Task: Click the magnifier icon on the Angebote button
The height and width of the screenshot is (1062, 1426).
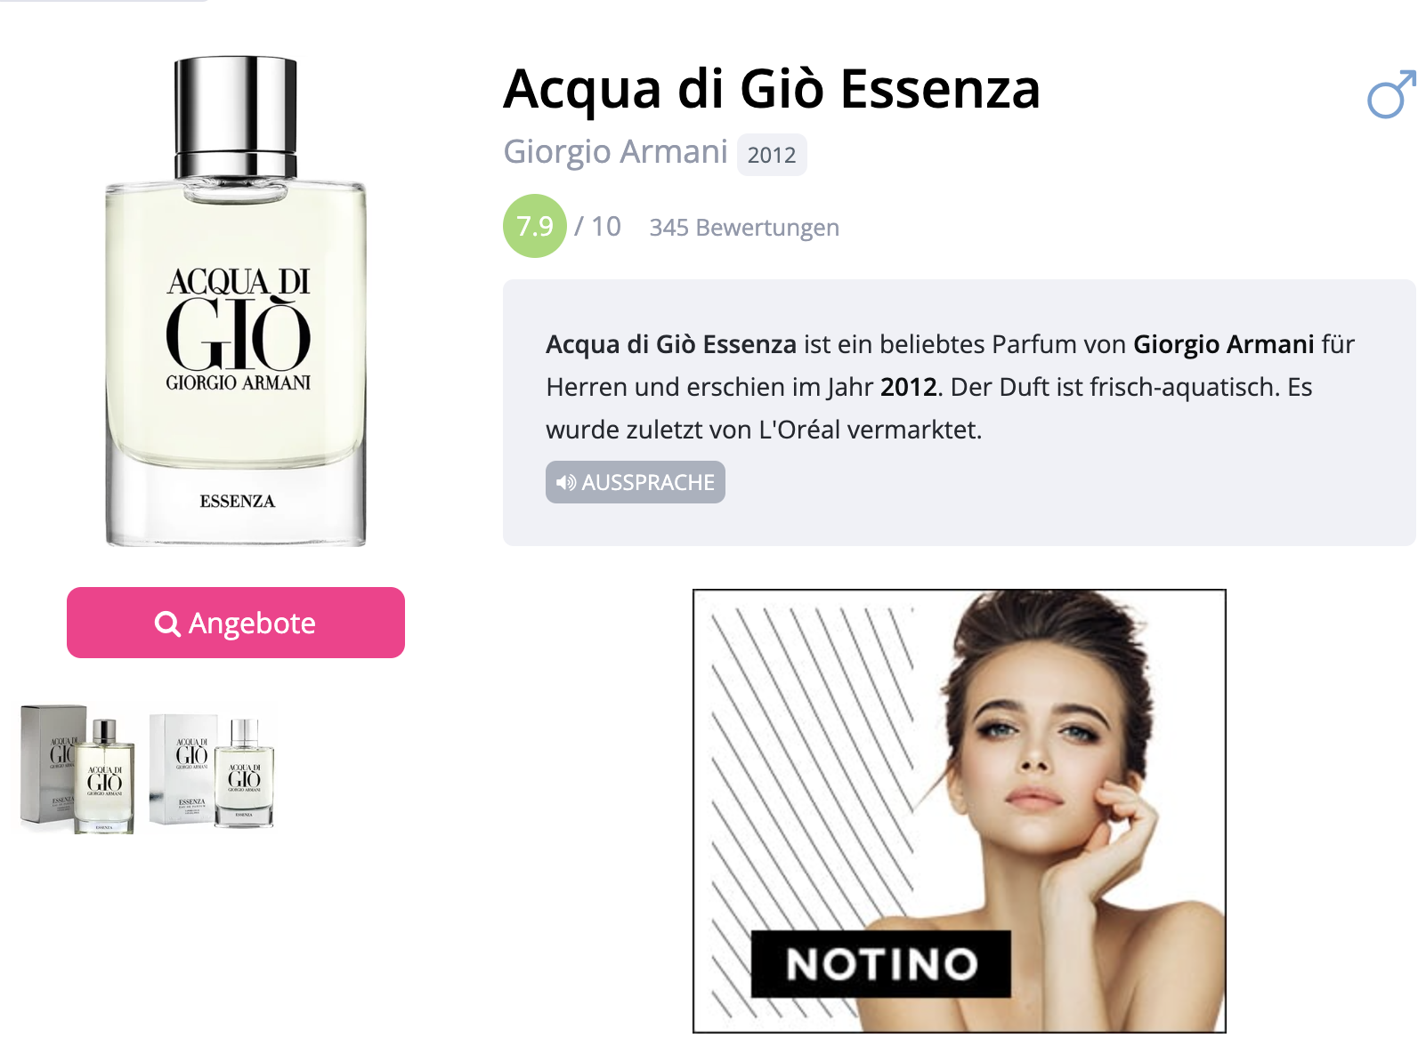Action: coord(167,624)
